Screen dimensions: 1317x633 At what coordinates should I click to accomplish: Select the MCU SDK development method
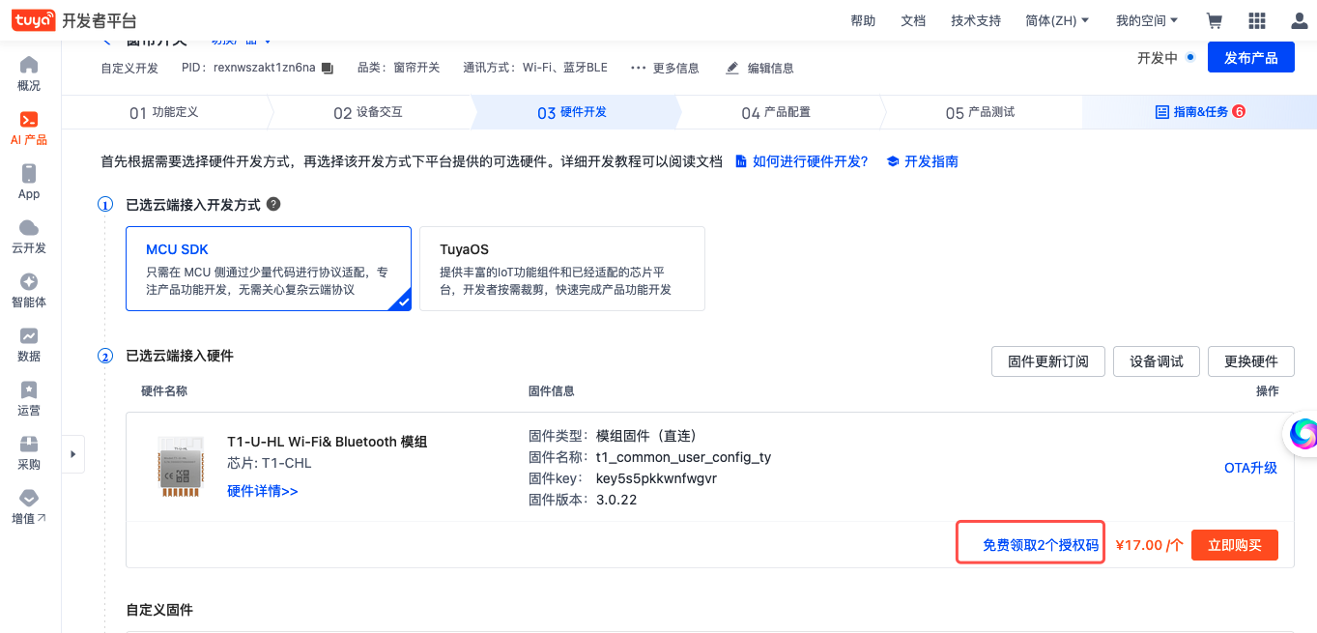point(269,269)
